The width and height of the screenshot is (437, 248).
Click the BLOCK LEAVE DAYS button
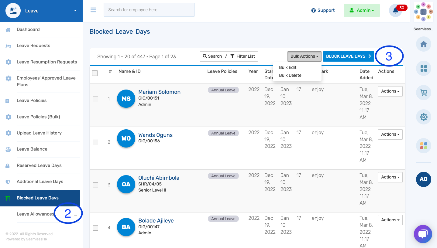pos(348,56)
